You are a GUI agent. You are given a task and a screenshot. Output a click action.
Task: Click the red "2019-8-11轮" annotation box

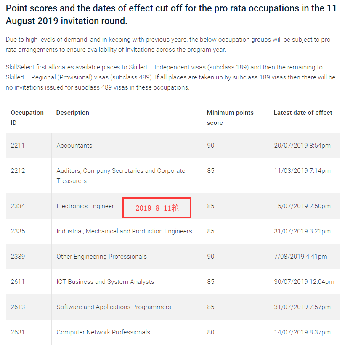tap(157, 208)
